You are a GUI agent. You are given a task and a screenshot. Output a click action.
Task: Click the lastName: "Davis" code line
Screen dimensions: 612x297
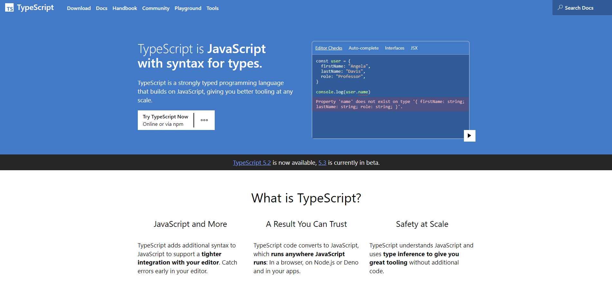[343, 71]
